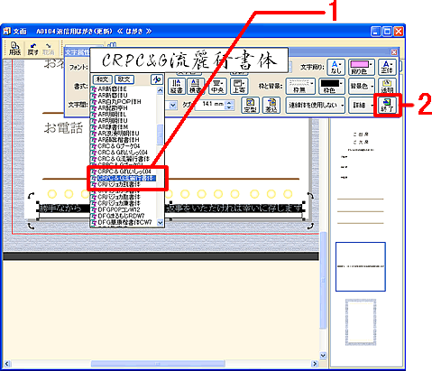The height and width of the screenshot is (371, 432).
Task: Open 中央 alignment option
Action: [x=217, y=86]
